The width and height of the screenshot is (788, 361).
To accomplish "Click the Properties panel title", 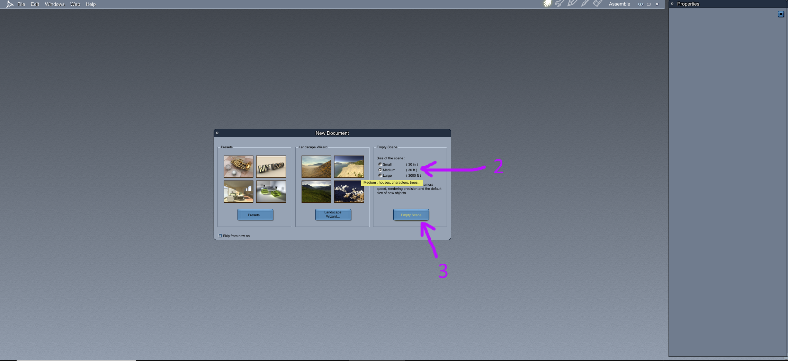I will click(688, 4).
